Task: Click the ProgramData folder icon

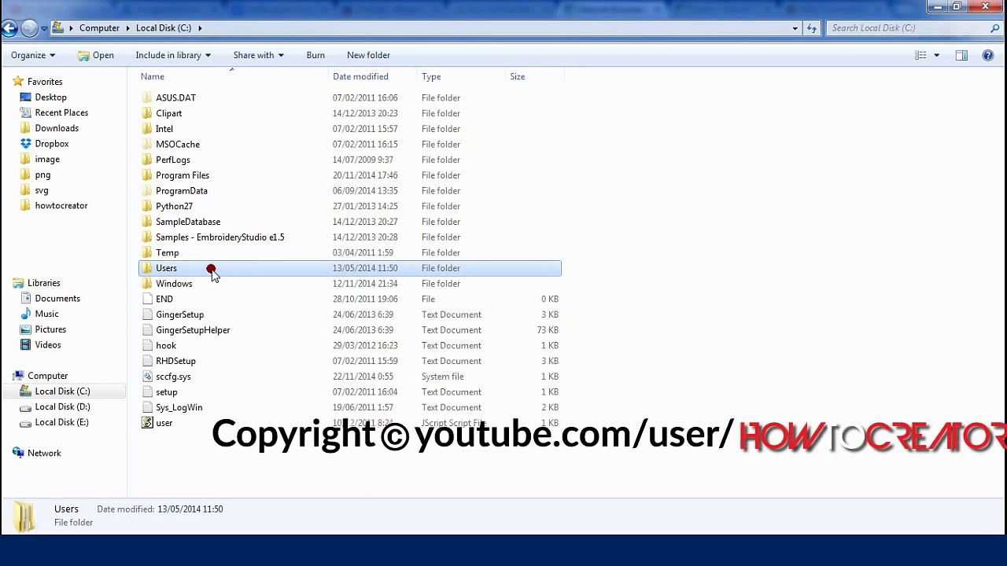Action: click(x=147, y=190)
